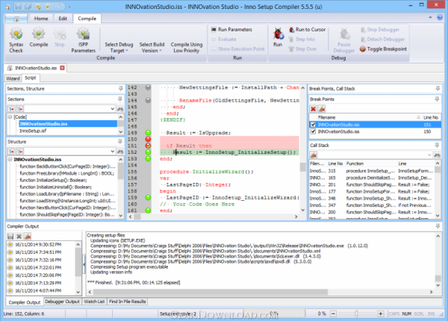The image size is (448, 321).
Task: Sort breakpoints by Line No column
Action: click(x=431, y=117)
